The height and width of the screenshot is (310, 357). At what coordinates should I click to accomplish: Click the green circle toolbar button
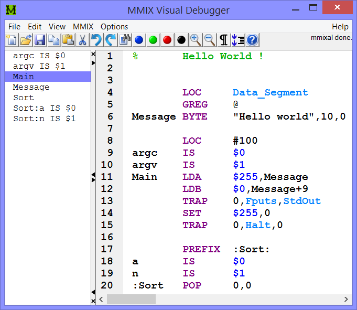[x=153, y=40]
